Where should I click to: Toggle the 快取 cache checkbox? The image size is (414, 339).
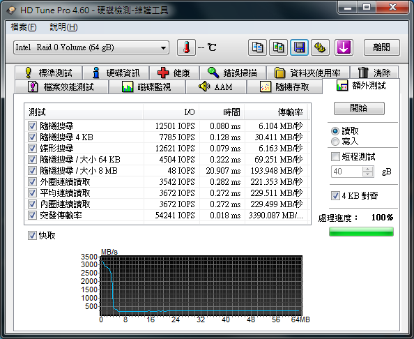tap(32, 236)
